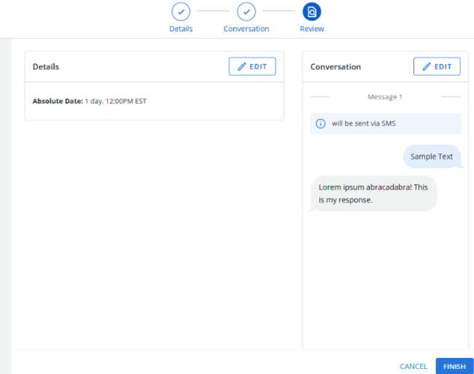Click the info icon in the SMS notice

click(320, 123)
